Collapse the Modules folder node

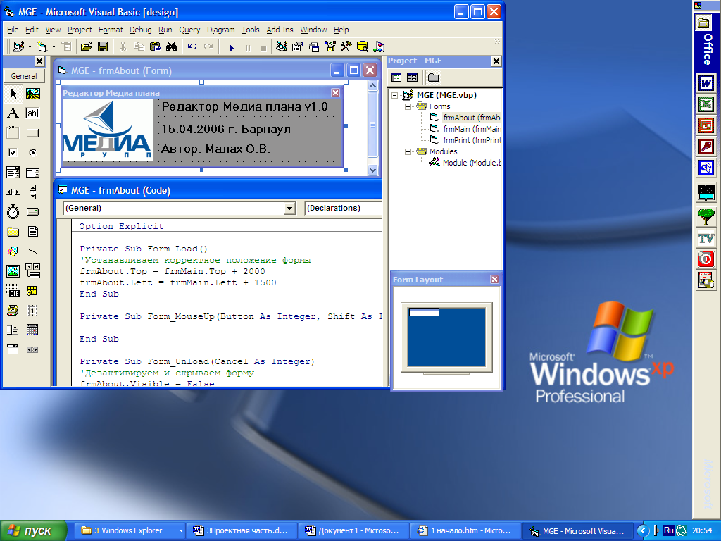coord(408,151)
